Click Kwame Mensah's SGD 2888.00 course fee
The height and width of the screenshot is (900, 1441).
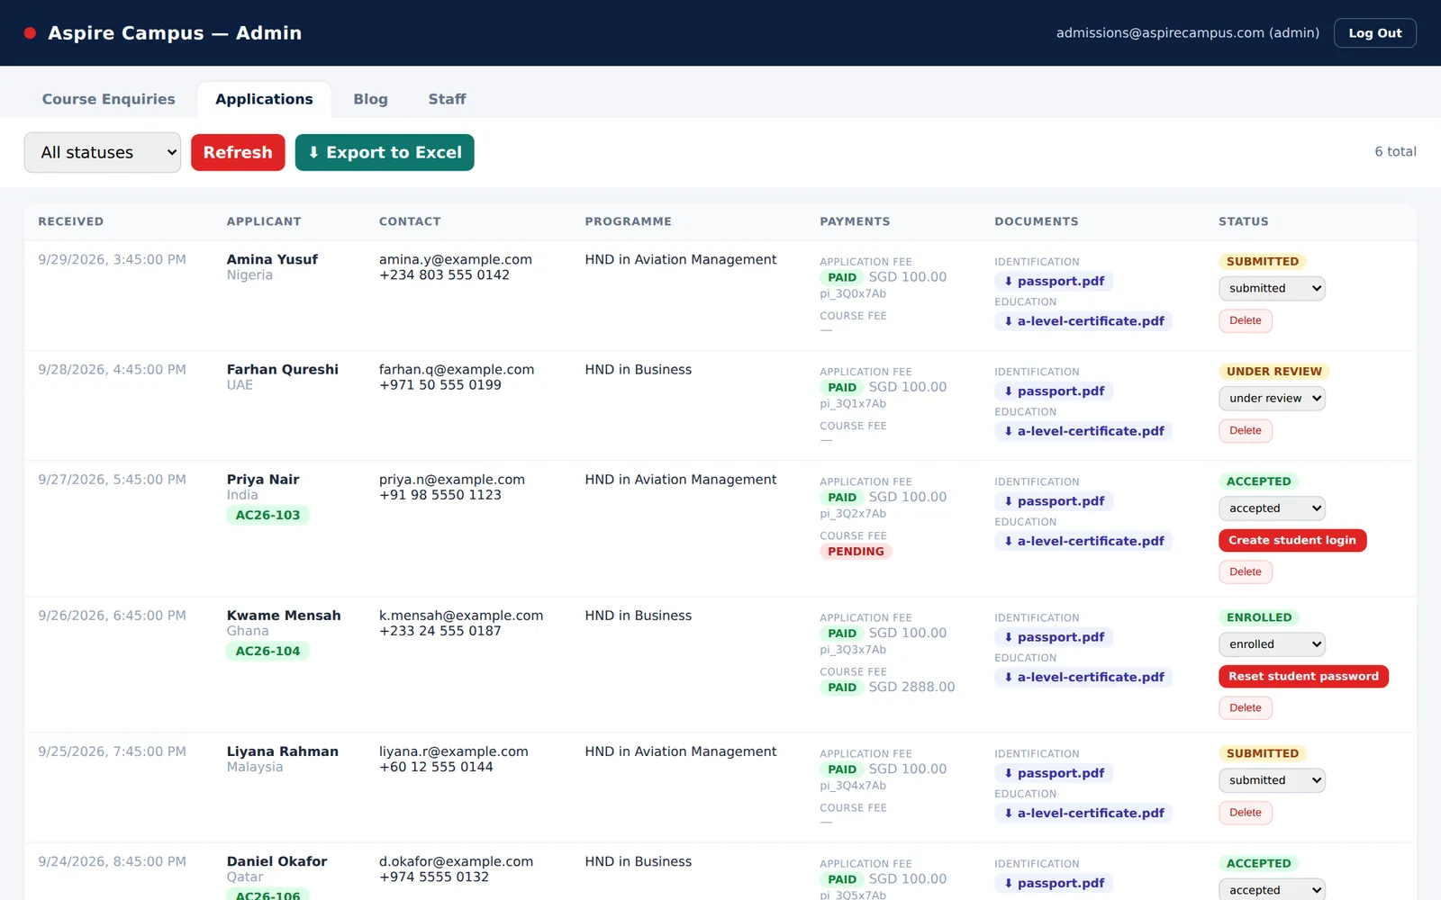click(x=911, y=687)
